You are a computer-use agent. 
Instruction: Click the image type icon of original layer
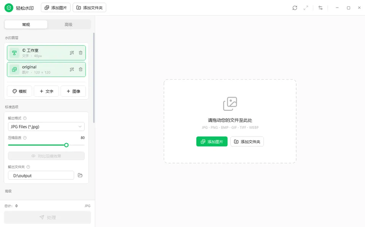[x=14, y=70]
